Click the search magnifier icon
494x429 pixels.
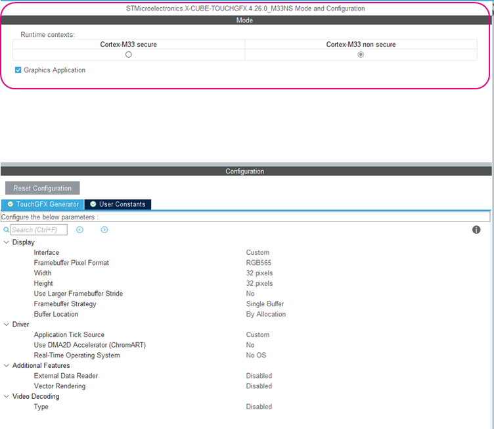[x=6, y=230]
